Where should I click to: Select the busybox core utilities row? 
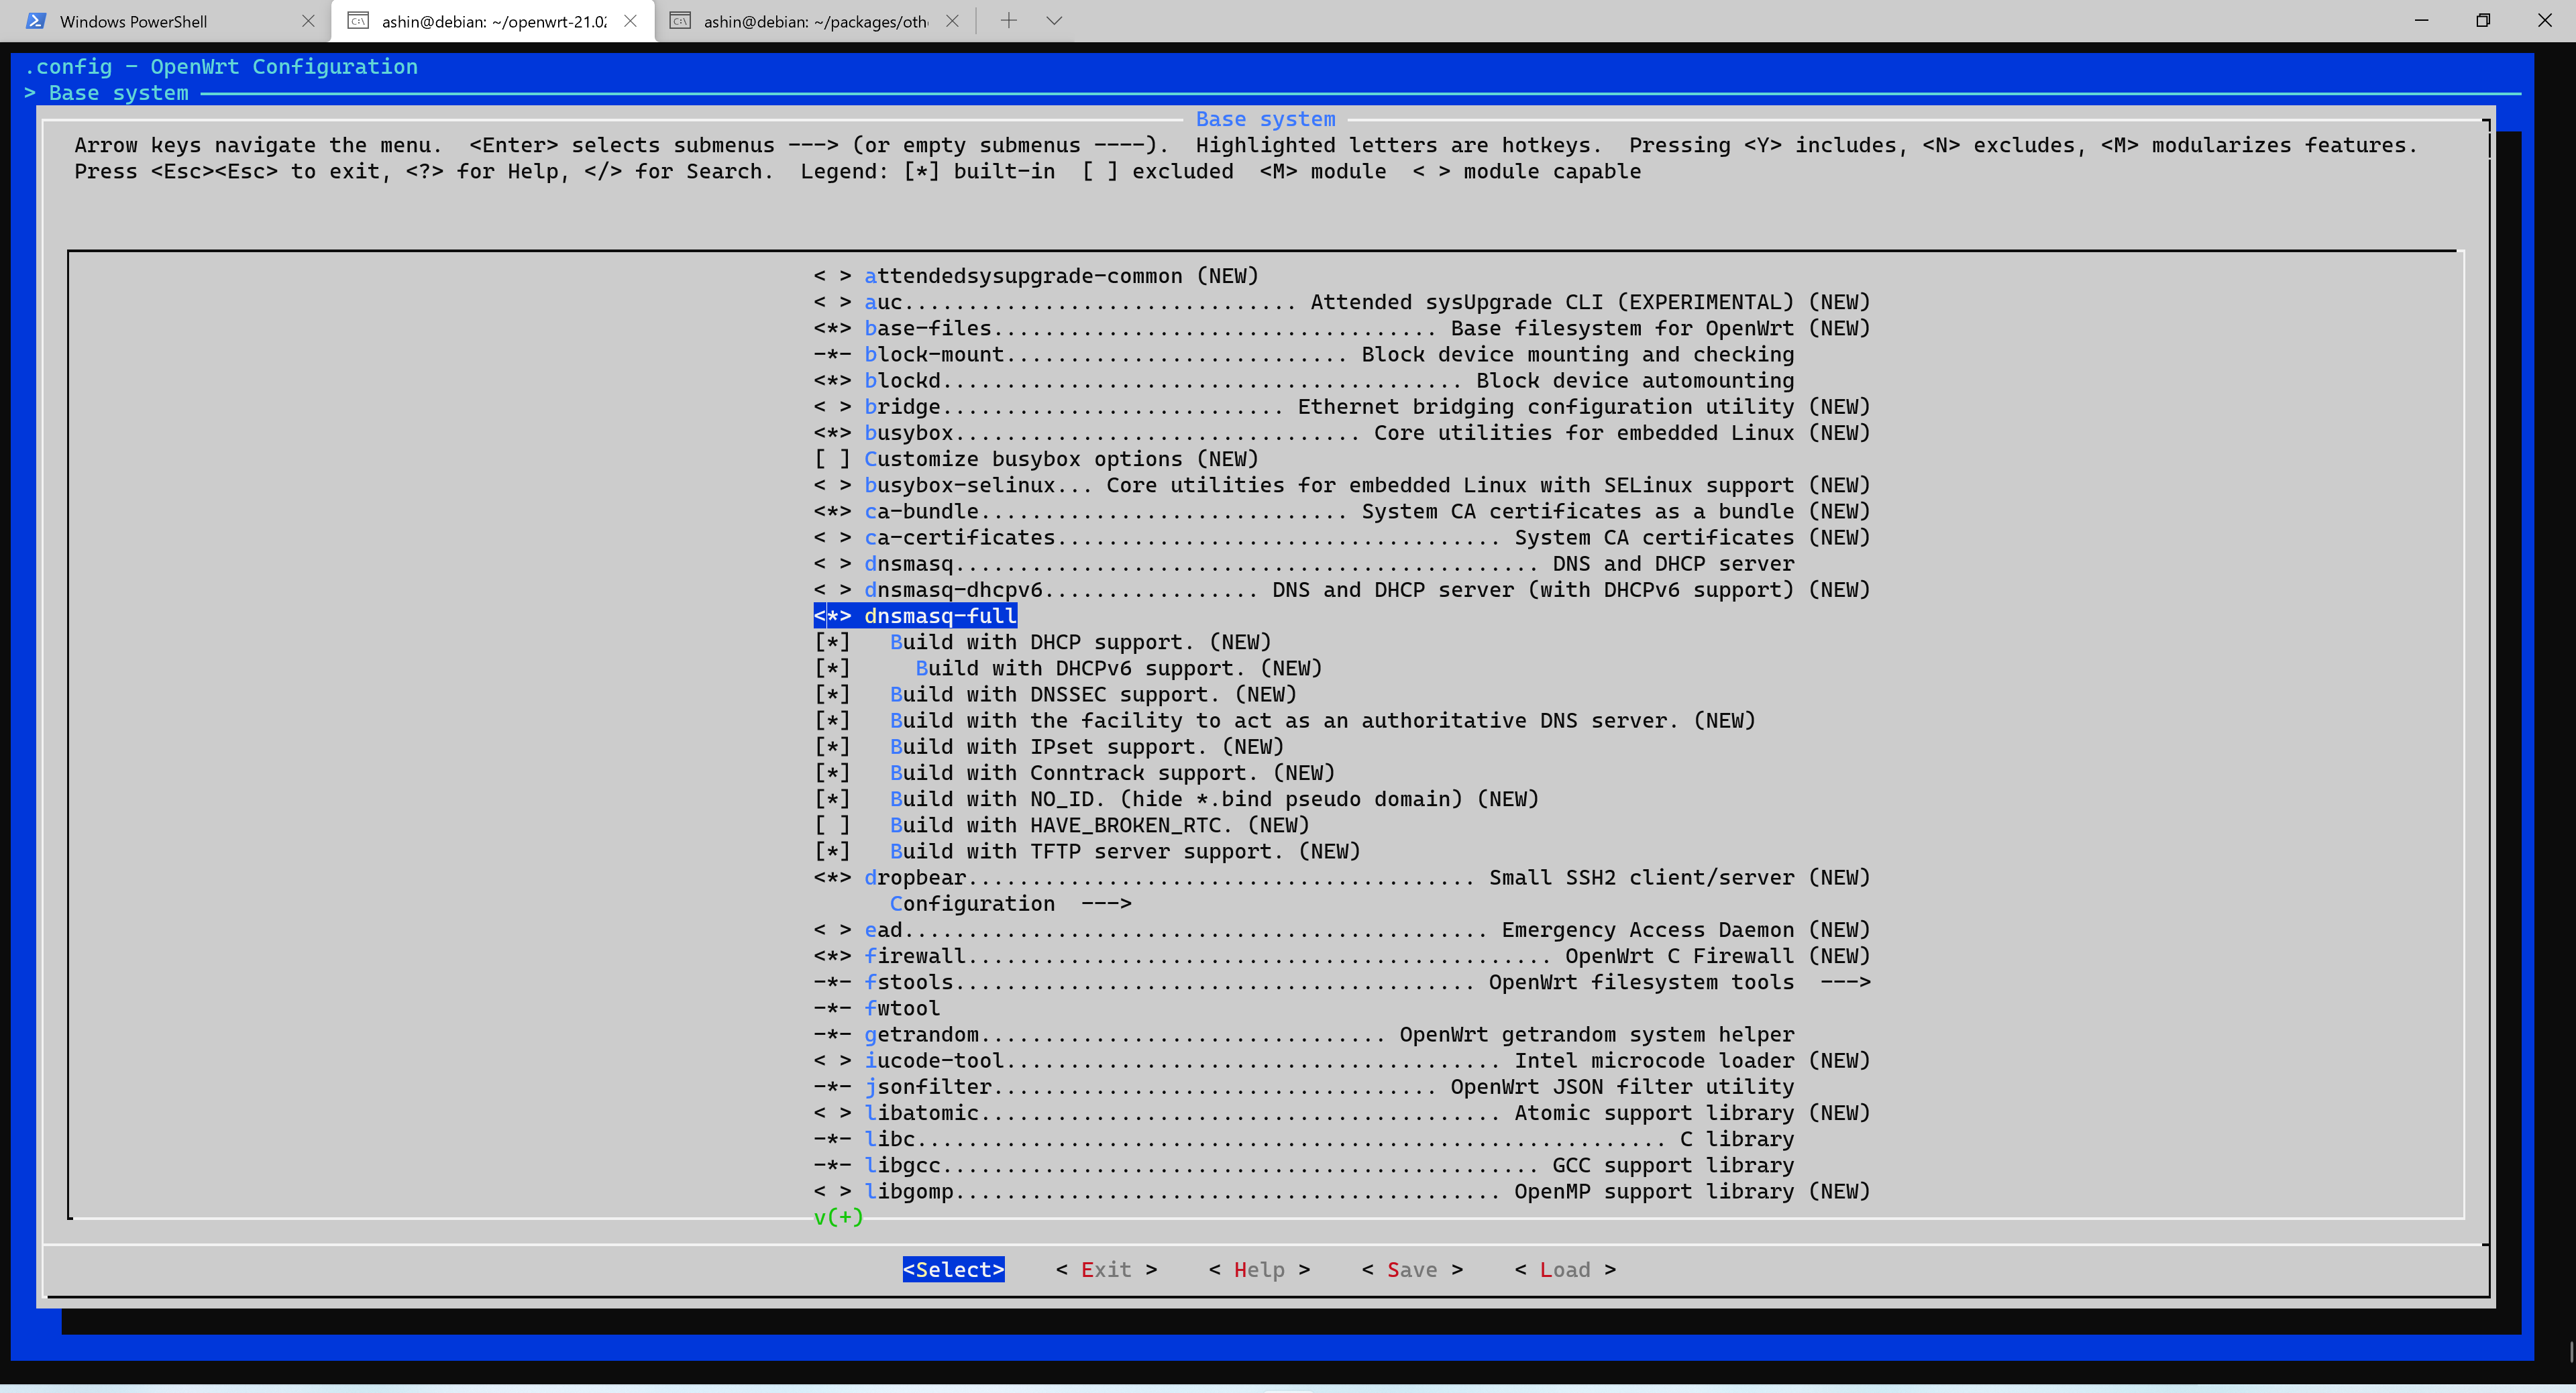1342,433
